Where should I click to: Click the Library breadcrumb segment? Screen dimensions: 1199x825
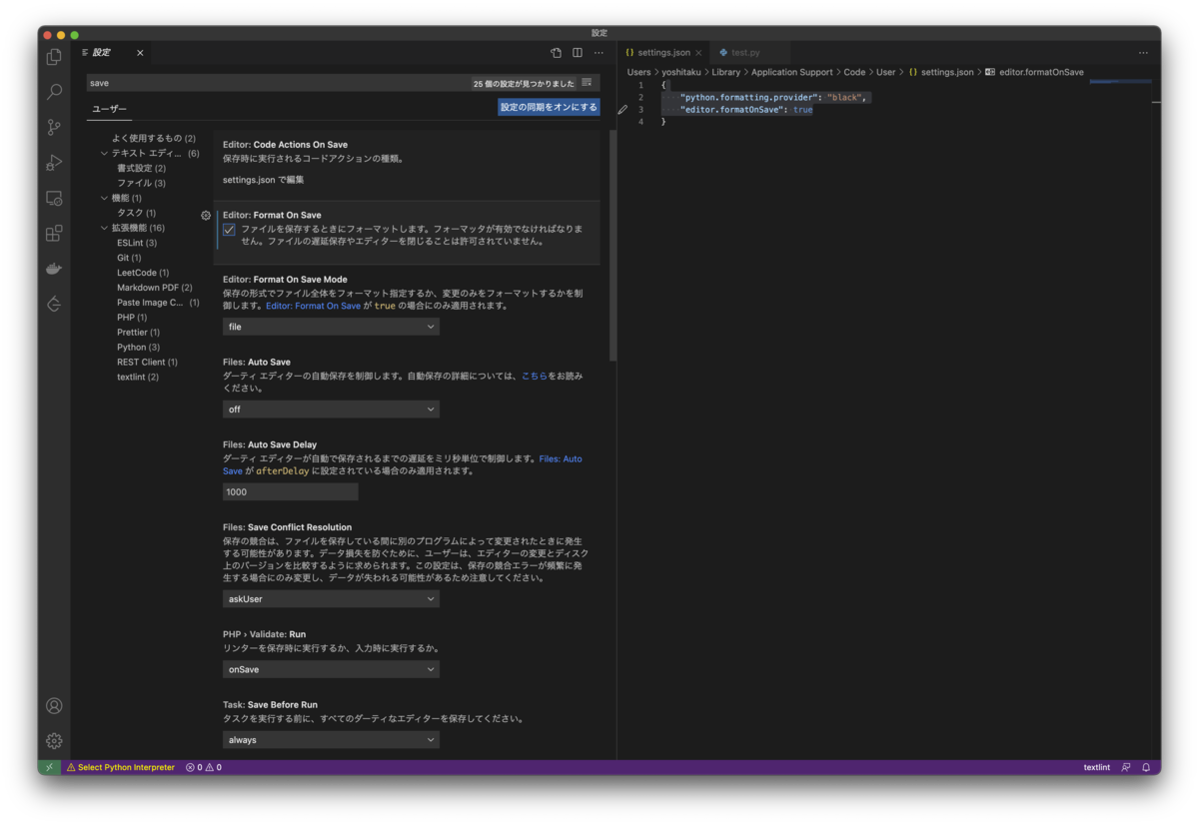726,72
